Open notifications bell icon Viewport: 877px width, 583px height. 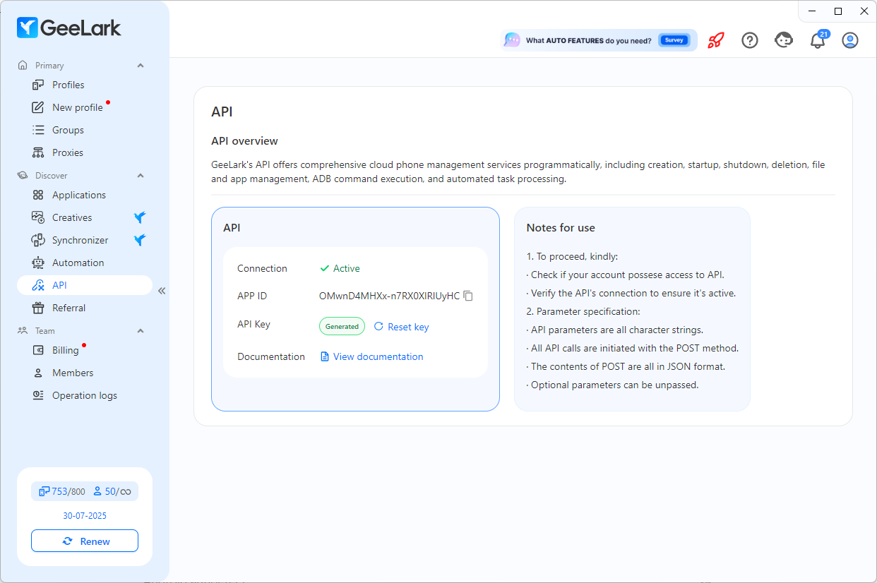pyautogui.click(x=818, y=40)
